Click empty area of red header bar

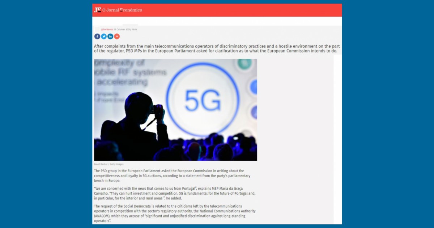tap(242, 10)
